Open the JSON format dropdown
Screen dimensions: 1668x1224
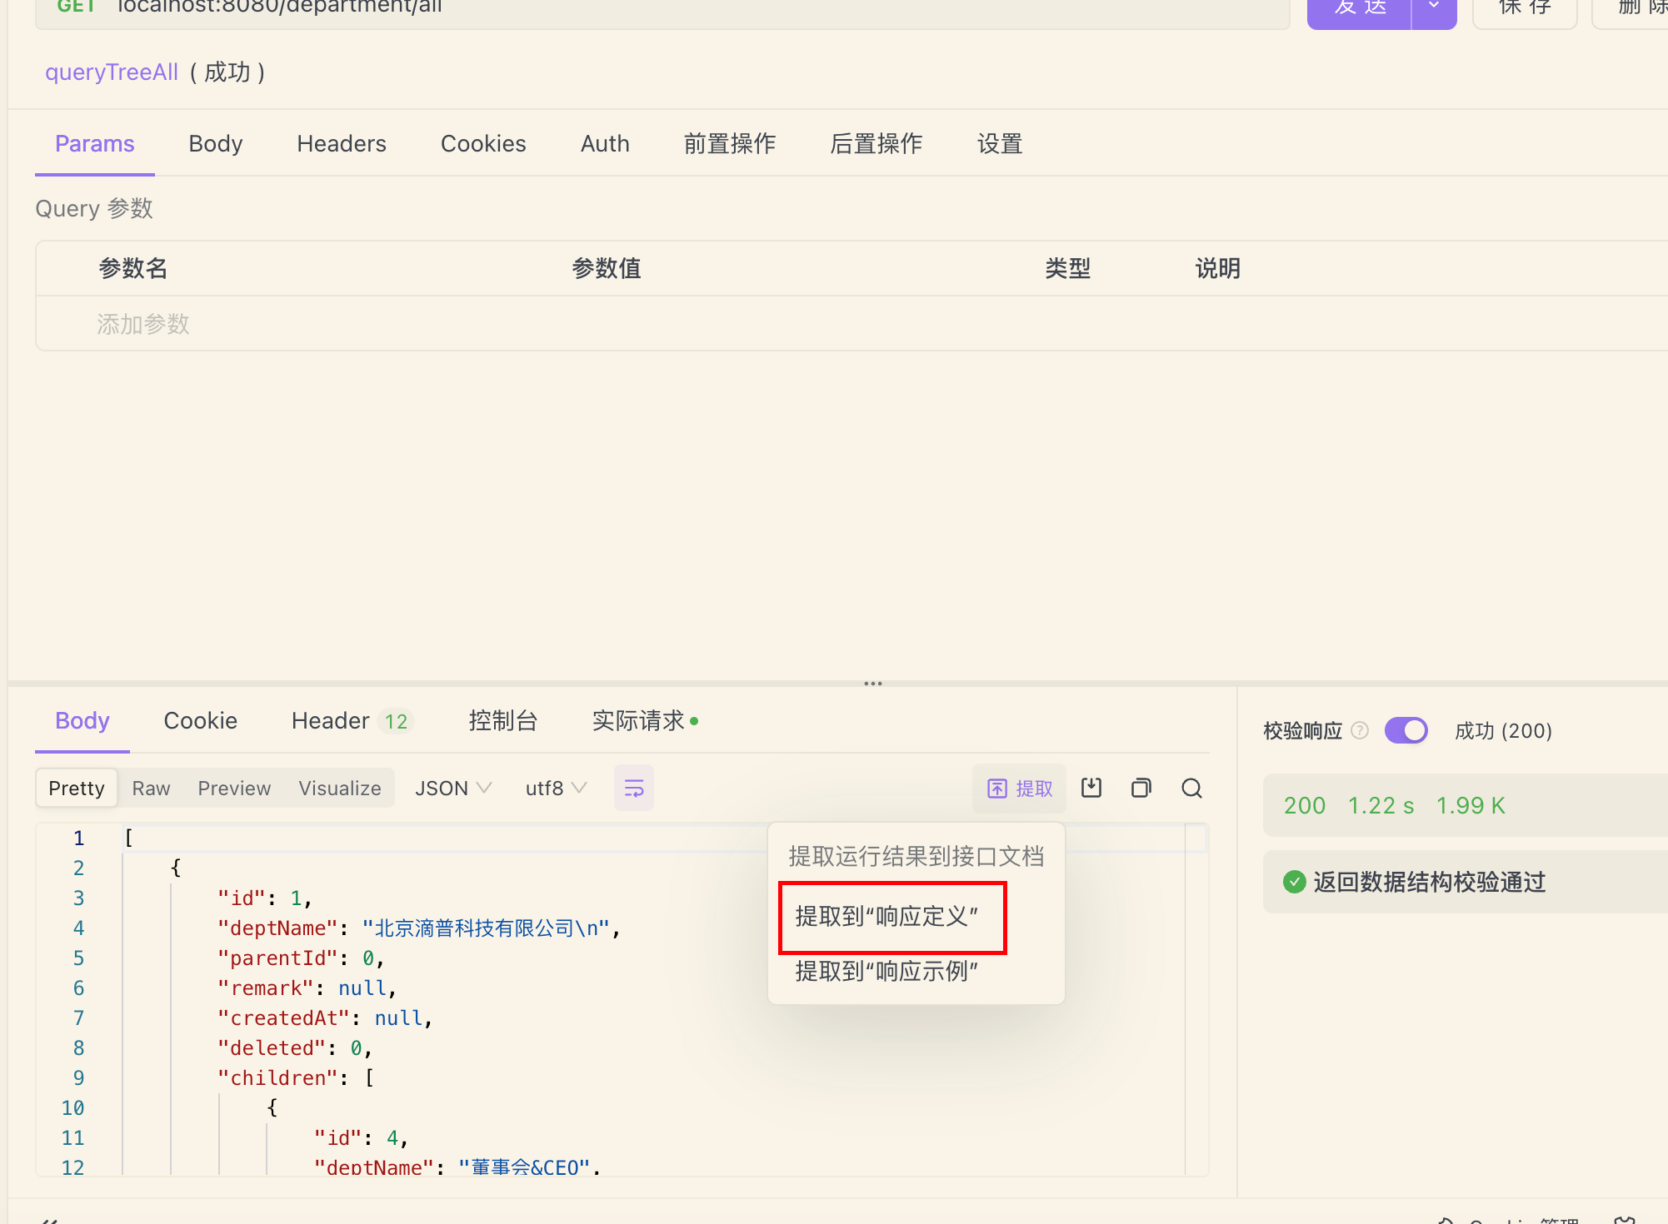454,789
